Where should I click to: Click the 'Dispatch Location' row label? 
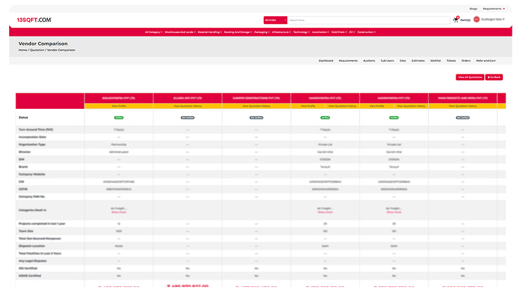tap(32, 246)
